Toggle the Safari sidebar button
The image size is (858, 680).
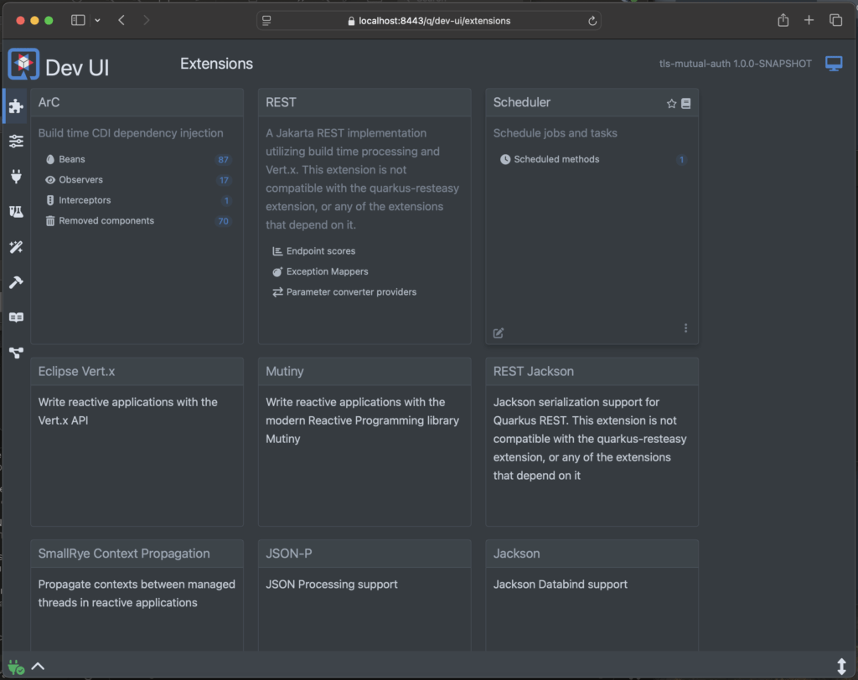78,20
